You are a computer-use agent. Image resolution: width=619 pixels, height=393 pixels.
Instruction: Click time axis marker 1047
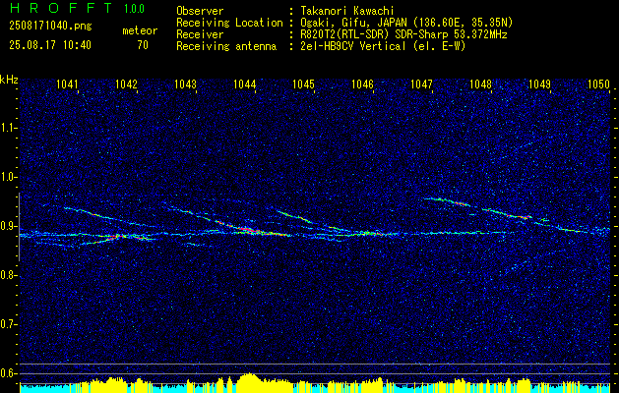pyautogui.click(x=421, y=84)
